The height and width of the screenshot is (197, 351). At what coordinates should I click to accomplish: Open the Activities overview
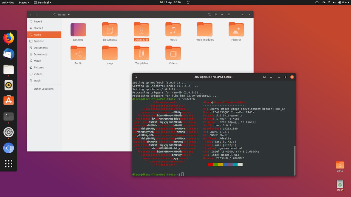[8, 2]
